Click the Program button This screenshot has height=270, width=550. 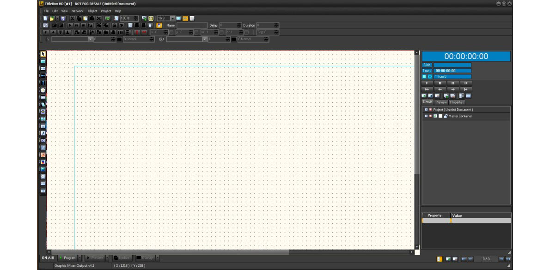[67, 258]
